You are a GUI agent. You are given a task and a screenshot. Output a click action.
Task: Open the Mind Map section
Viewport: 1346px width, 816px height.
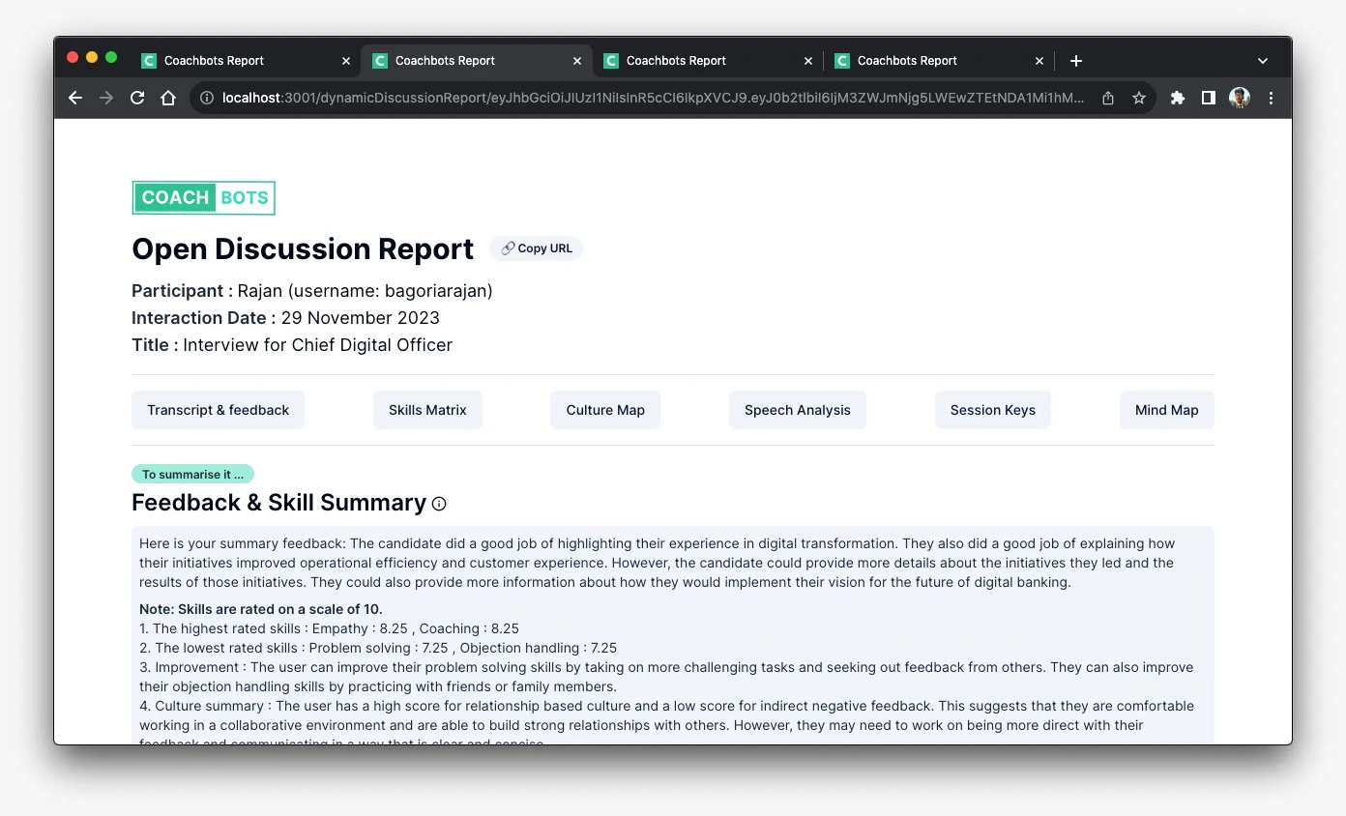[x=1166, y=409]
